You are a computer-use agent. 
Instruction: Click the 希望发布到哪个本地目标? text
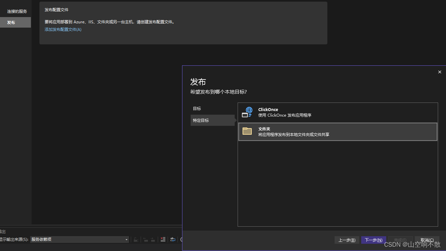click(x=219, y=92)
